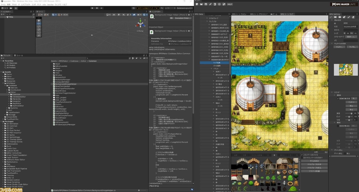Select the pencil draw tool in RPG Setting
Image resolution: width=359 pixels, height=192 pixels.
(x=331, y=17)
